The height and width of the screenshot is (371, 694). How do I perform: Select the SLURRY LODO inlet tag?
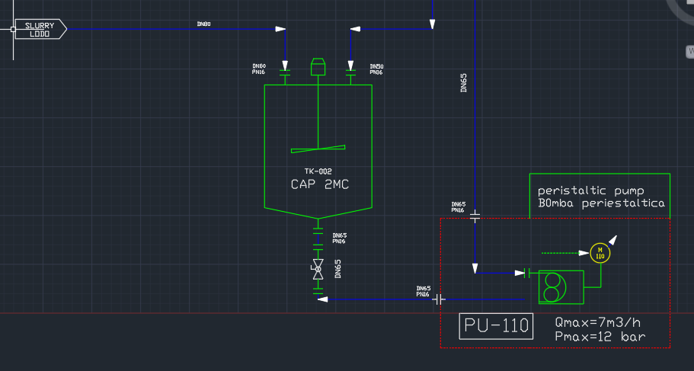pos(40,29)
